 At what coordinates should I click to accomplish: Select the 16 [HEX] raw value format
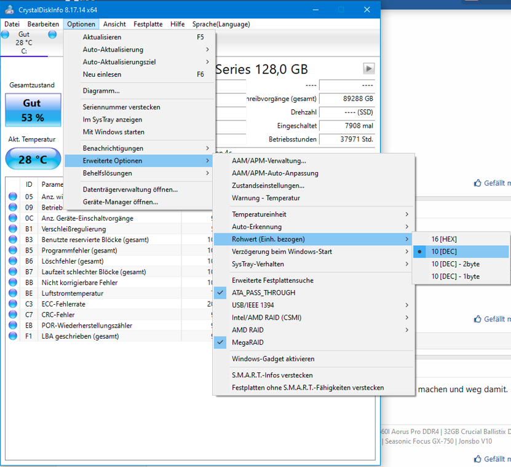(x=461, y=239)
